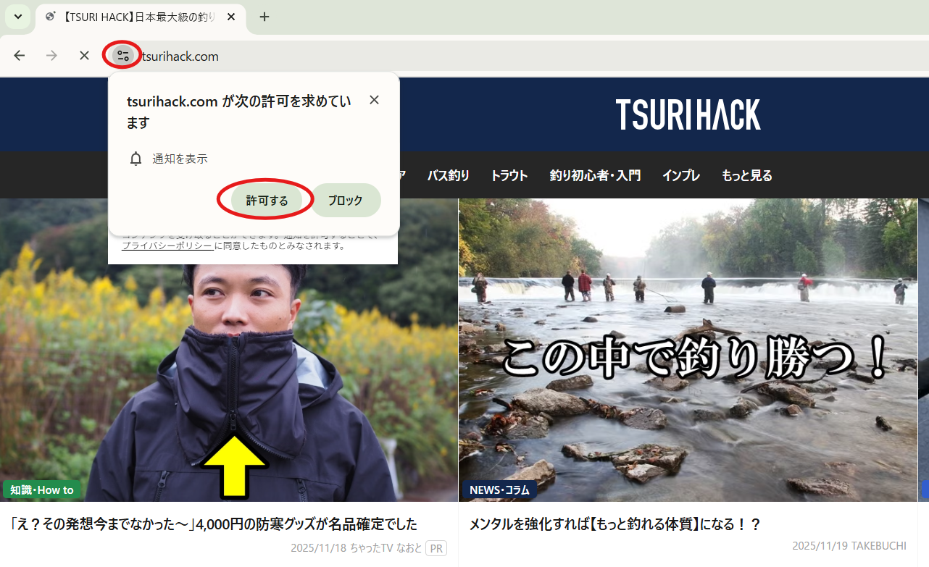Open a new browser tab
The height and width of the screenshot is (567, 929).
[264, 17]
